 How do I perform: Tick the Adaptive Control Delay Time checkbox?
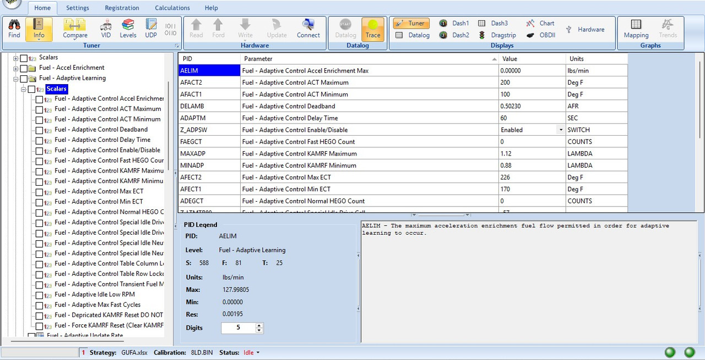[x=39, y=140]
